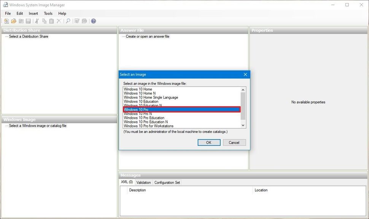Click the New Answer File toolbar icon
The height and width of the screenshot is (219, 369).
click(6, 21)
